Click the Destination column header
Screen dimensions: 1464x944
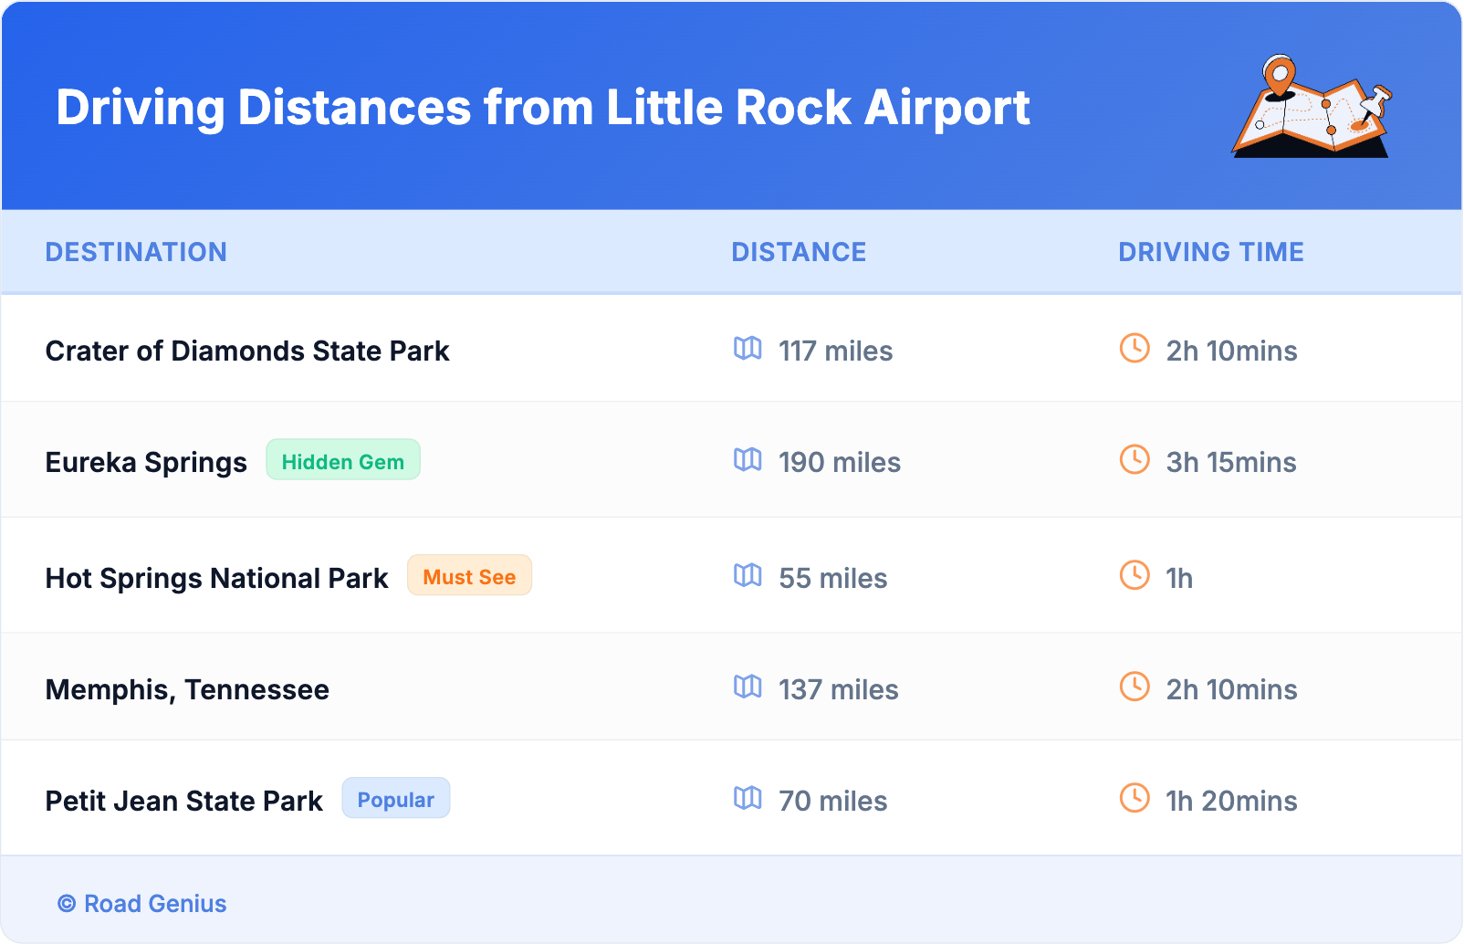136,252
